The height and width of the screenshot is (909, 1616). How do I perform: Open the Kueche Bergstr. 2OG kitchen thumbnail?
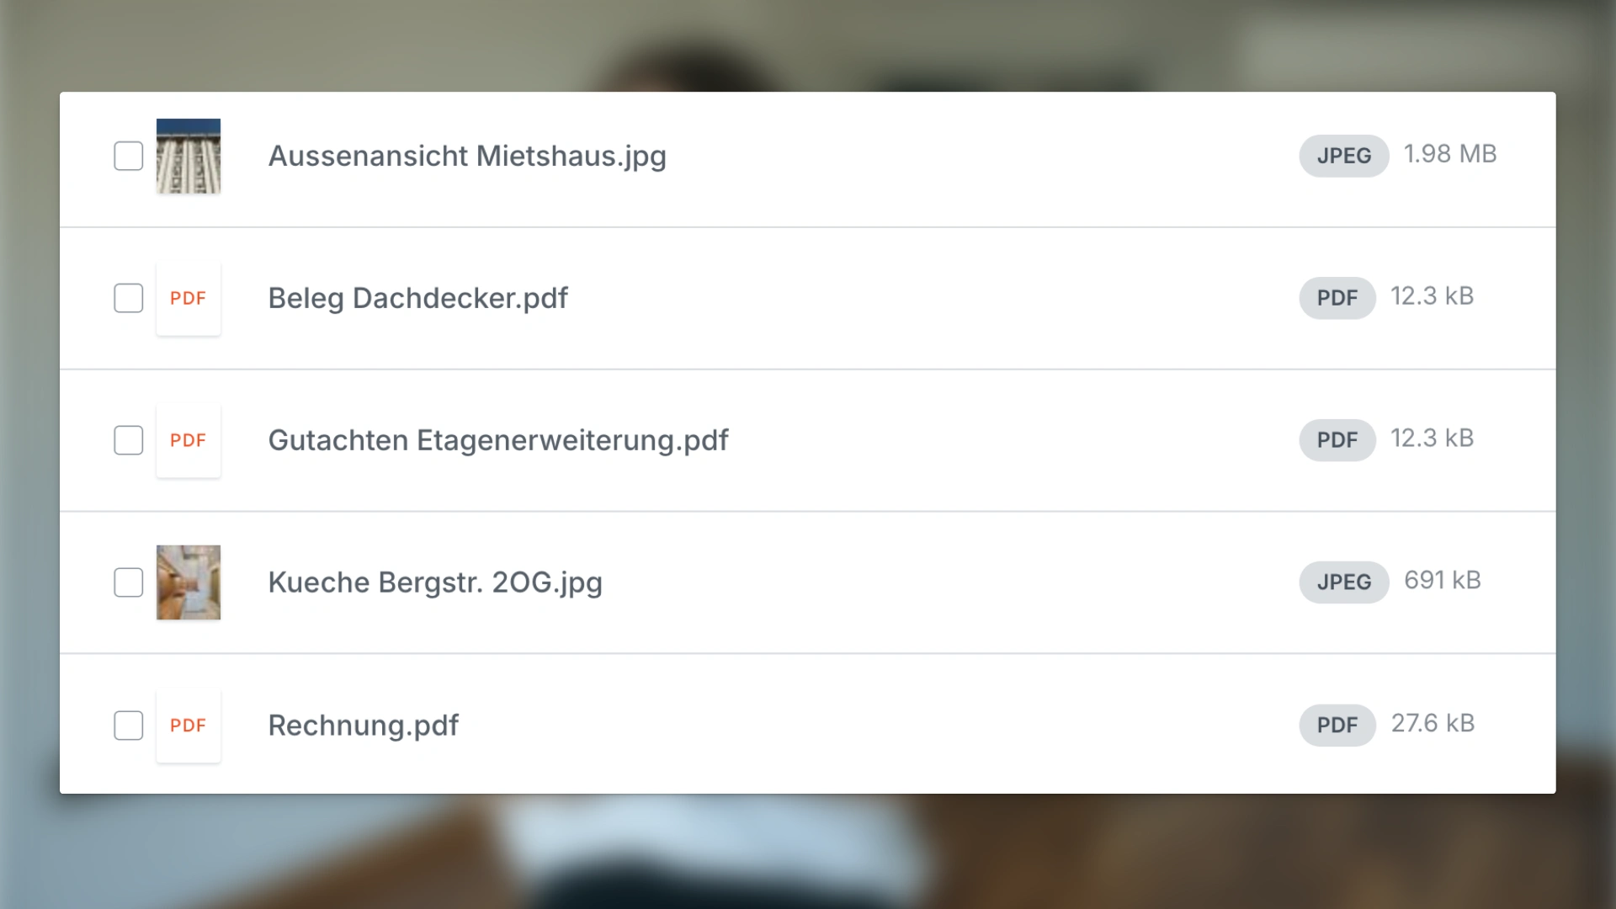tap(189, 582)
